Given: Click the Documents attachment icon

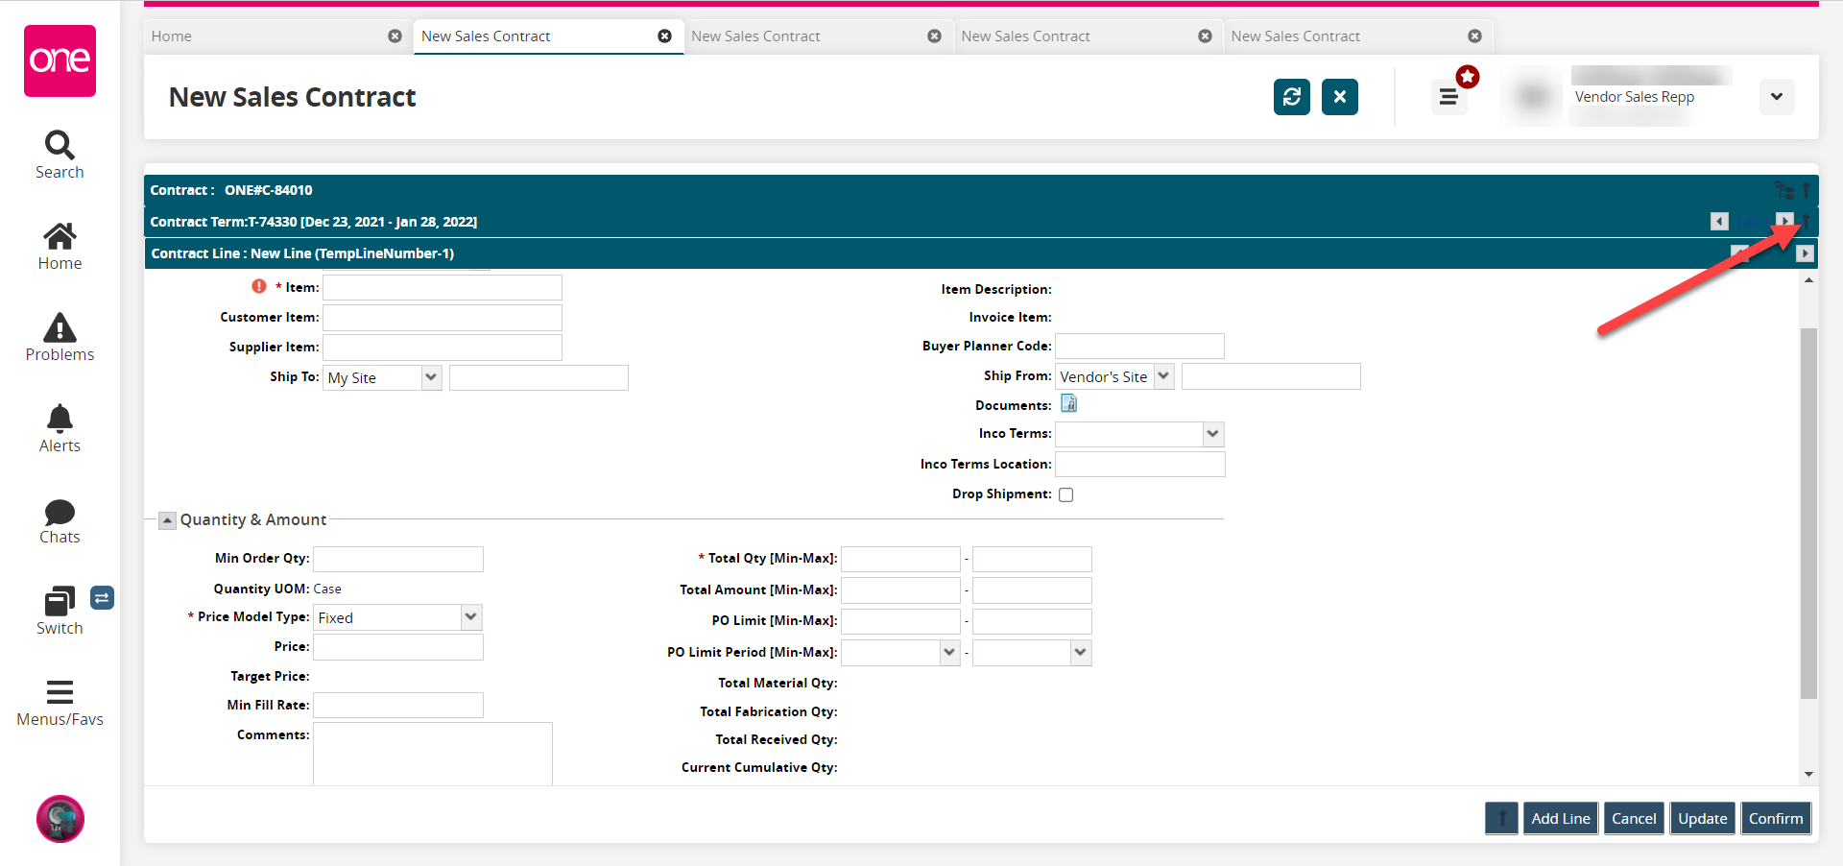Looking at the screenshot, I should pyautogui.click(x=1068, y=404).
